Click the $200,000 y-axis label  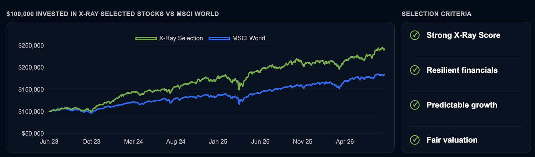[31, 68]
